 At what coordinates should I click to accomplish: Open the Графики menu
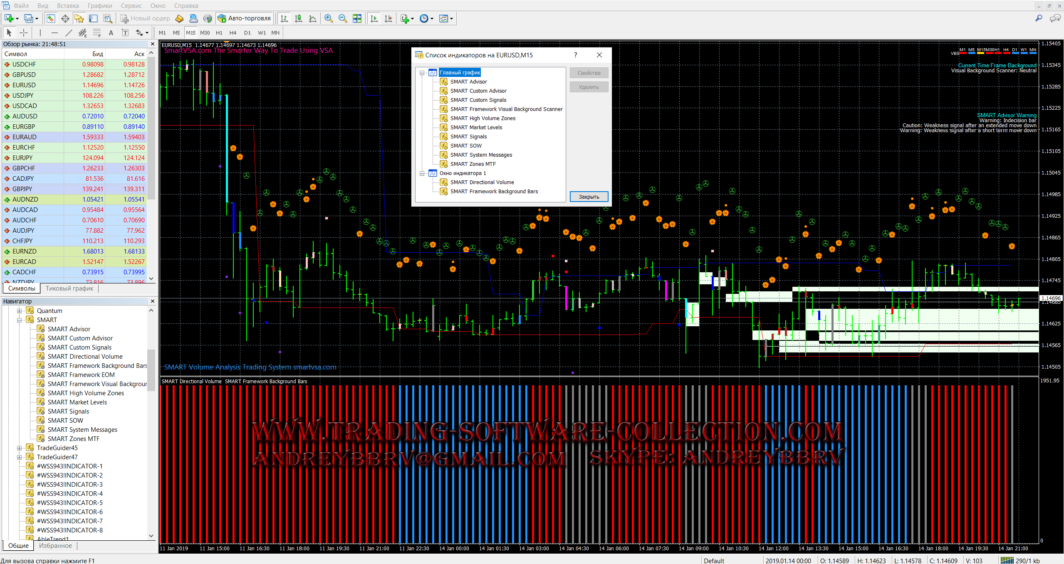pyautogui.click(x=100, y=6)
